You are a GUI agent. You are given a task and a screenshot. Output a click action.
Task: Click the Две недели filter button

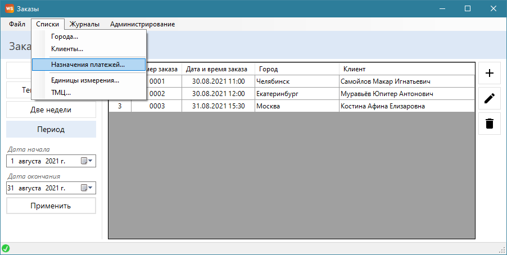pos(51,110)
